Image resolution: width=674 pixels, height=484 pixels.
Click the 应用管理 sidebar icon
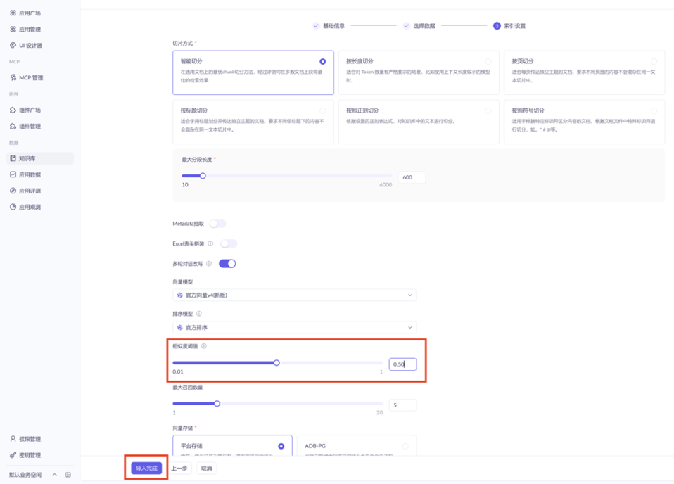pos(13,30)
